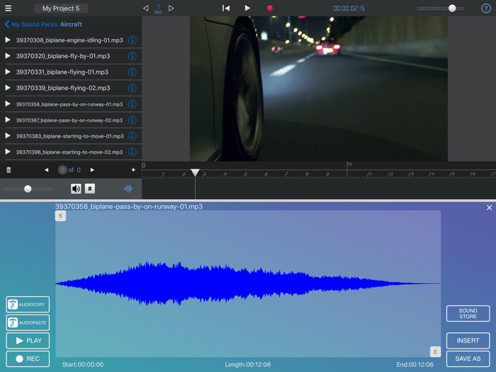This screenshot has height=372, width=496.
Task: Show info for biplane-starting-to-move-02.mp3
Action: (133, 152)
